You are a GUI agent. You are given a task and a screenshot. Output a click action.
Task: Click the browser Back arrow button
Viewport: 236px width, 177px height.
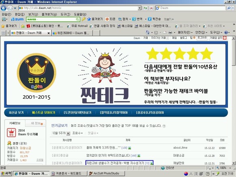coord(4,8)
